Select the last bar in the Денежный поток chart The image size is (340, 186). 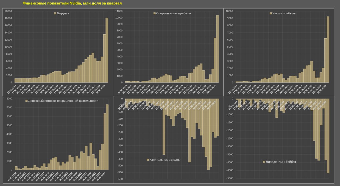107,137
